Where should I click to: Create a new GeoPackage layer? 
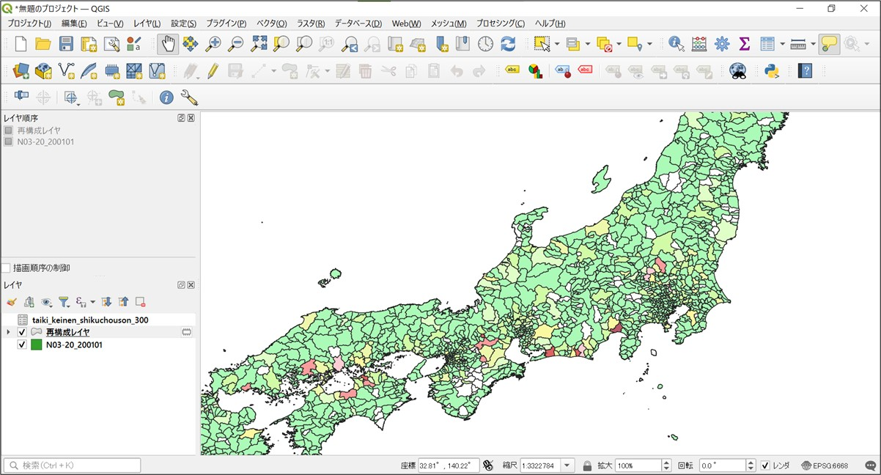[x=43, y=71]
